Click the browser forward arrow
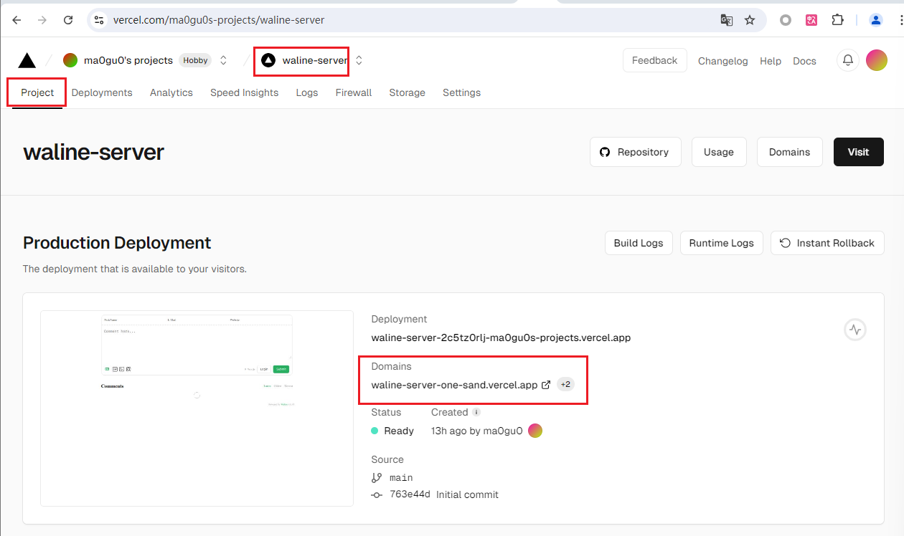Viewport: 904px width, 536px height. coord(42,20)
